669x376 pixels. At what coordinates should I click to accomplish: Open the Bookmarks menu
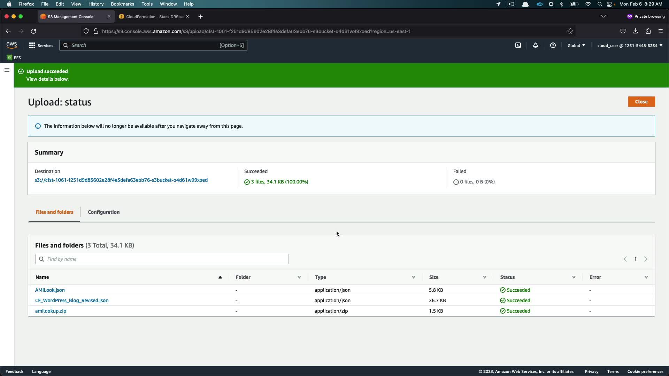click(x=122, y=4)
